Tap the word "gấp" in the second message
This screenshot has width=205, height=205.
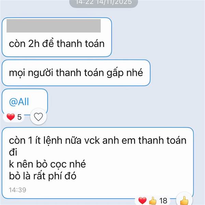(x=115, y=73)
